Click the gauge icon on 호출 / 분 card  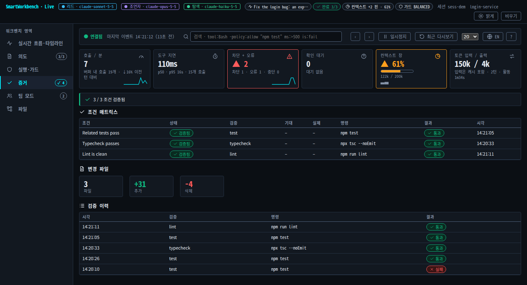coord(142,56)
